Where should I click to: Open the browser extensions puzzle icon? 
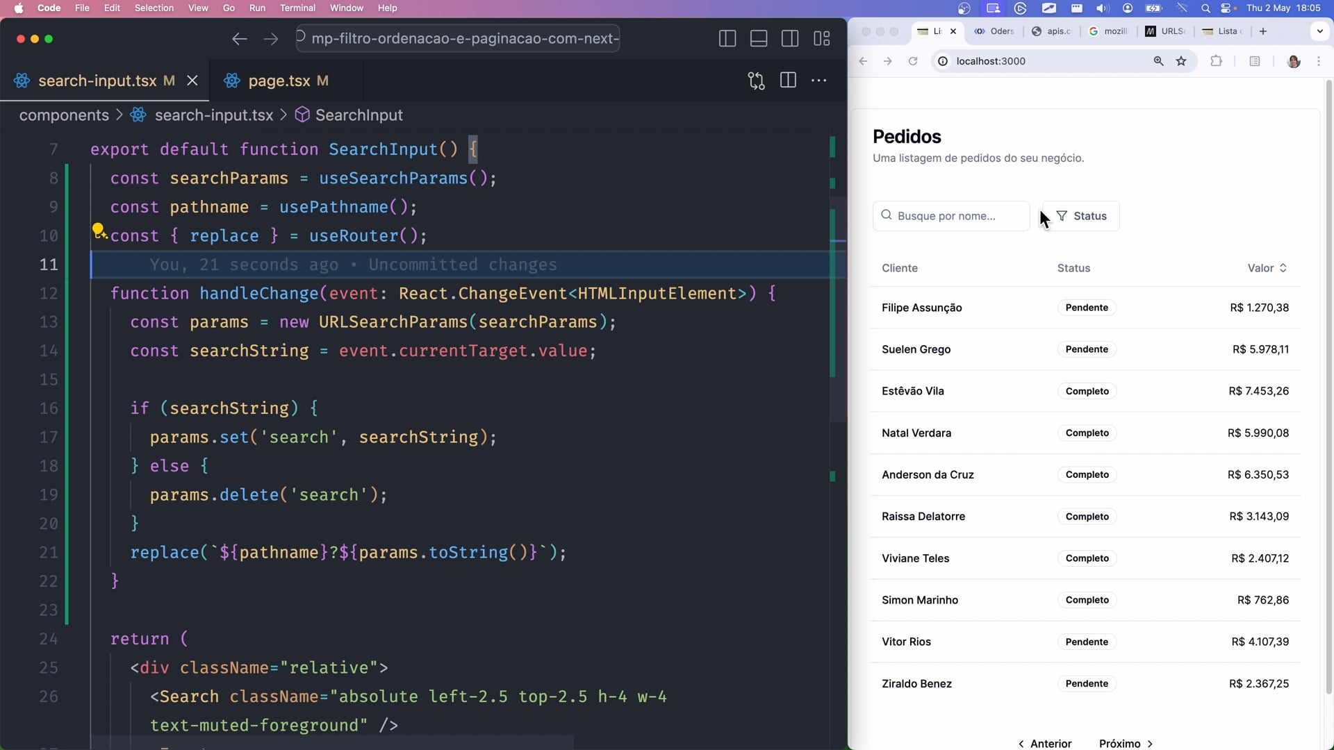point(1216,61)
